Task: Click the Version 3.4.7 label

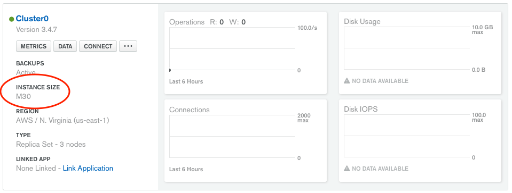Action: pos(36,30)
